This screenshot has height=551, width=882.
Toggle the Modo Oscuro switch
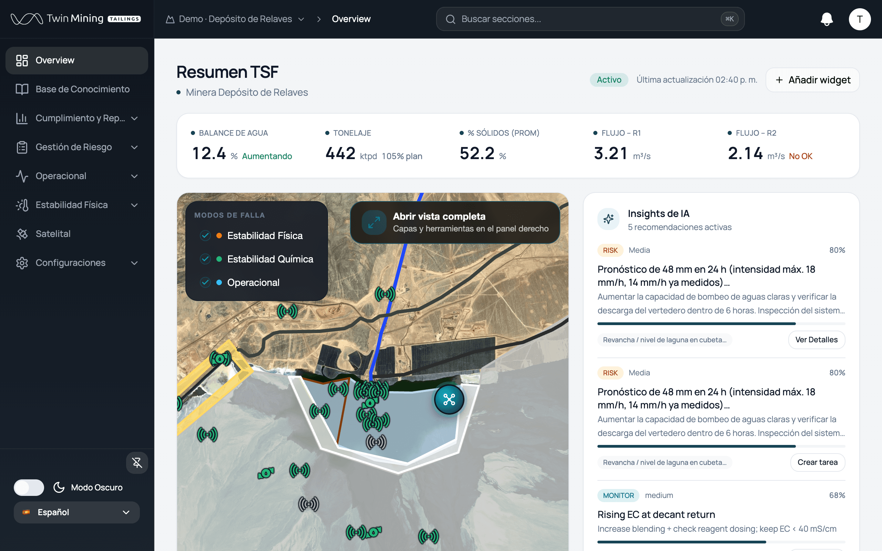[29, 487]
